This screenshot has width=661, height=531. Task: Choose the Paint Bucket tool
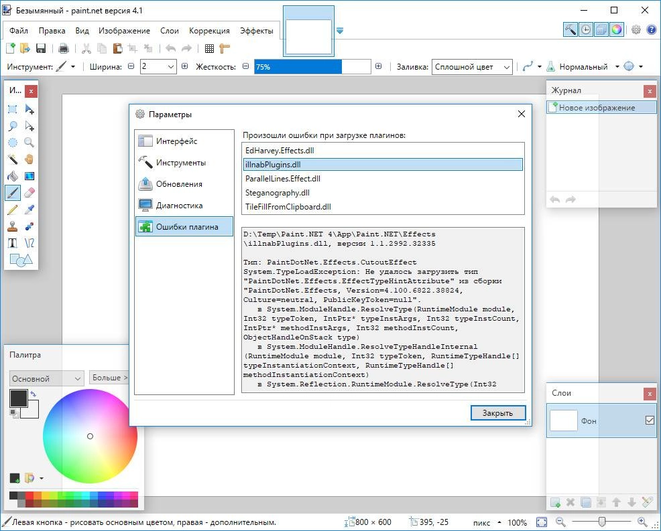click(x=13, y=176)
